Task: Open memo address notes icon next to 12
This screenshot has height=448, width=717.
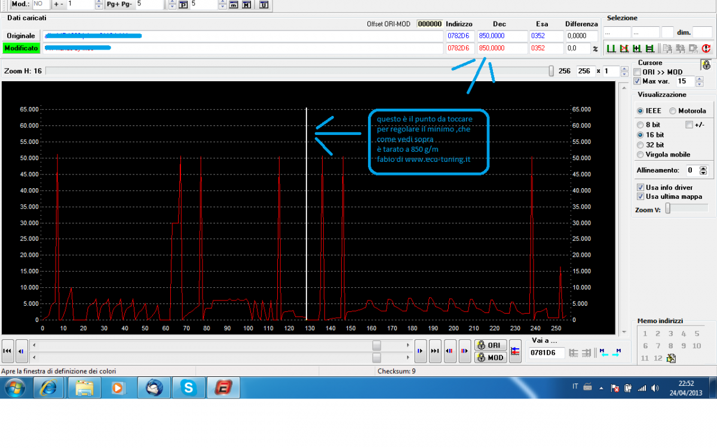Action: [x=671, y=358]
